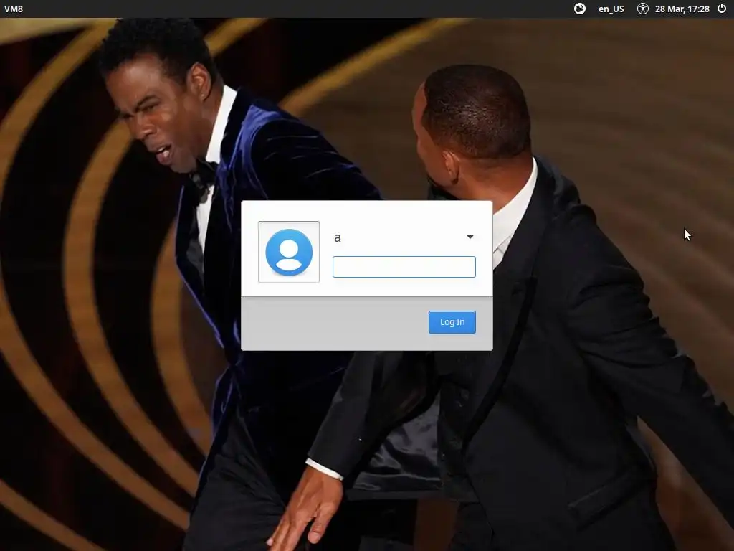Click the date and time indicator
The image size is (734, 551).
coord(682,9)
